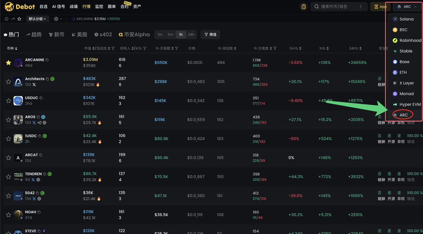Click the green badge next to 1USDC

[45, 136]
